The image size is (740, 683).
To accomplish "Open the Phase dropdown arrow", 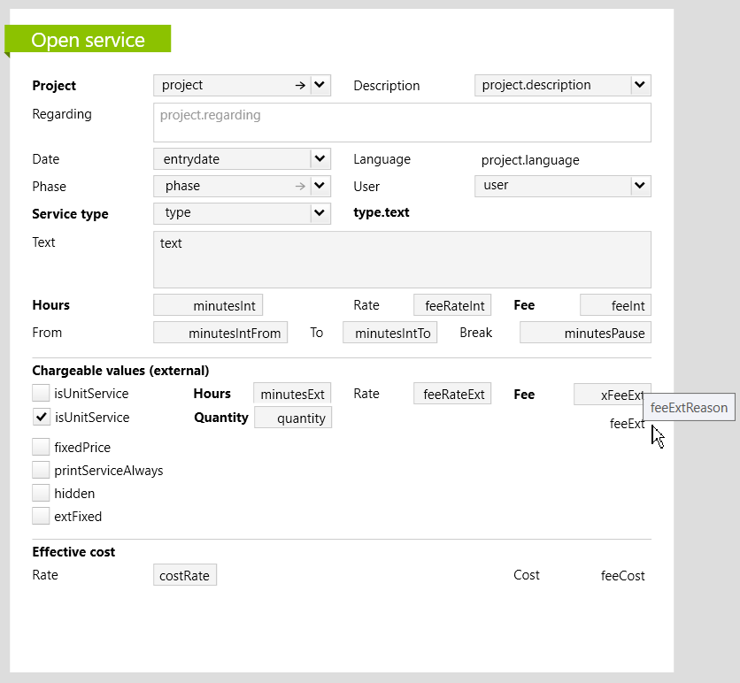I will coord(320,187).
